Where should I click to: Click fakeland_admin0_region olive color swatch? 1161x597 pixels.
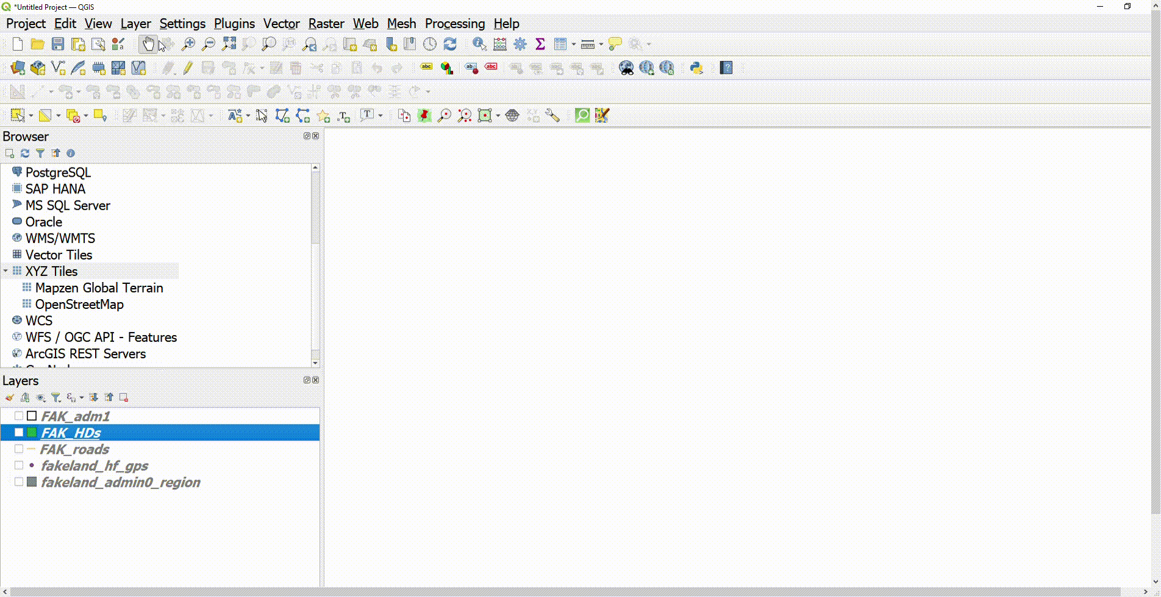(32, 482)
